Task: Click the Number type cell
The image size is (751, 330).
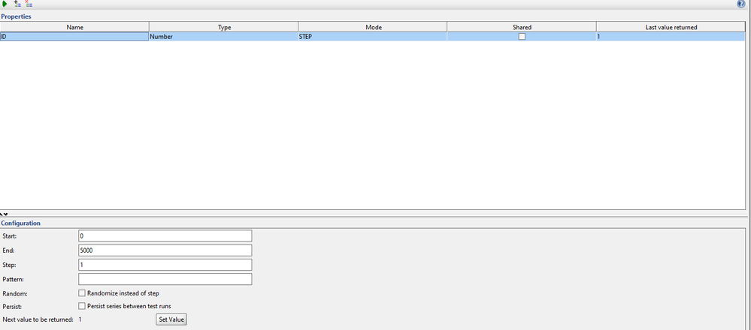Action: [224, 36]
